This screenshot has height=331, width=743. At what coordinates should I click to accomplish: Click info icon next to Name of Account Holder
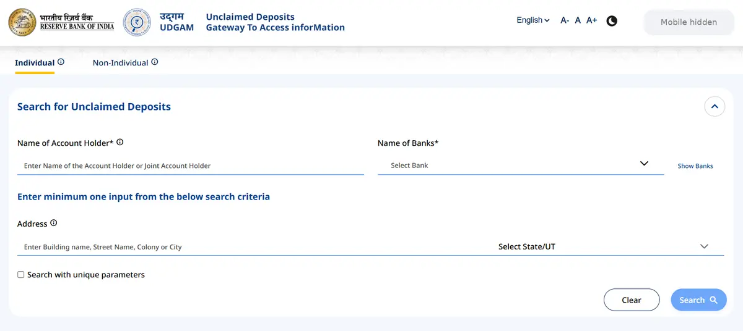120,142
